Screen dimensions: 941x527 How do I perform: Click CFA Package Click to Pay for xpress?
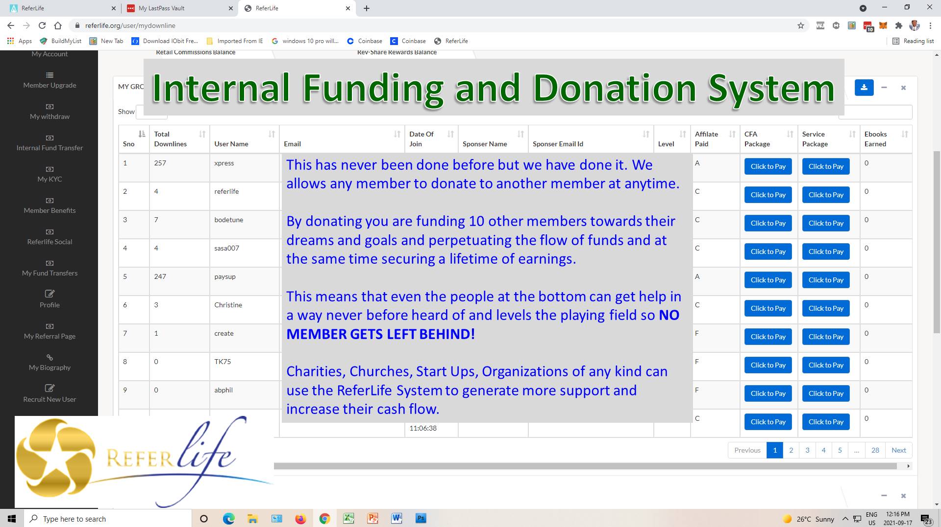pyautogui.click(x=768, y=166)
